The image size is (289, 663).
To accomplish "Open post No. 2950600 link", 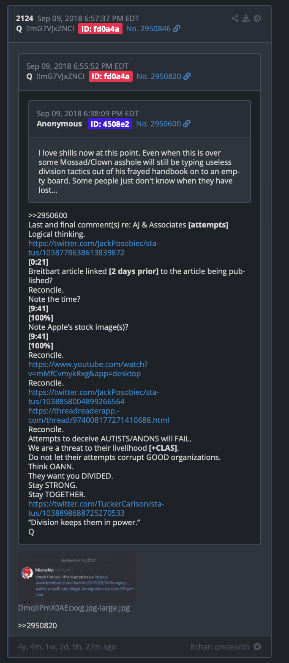I will point(158,123).
